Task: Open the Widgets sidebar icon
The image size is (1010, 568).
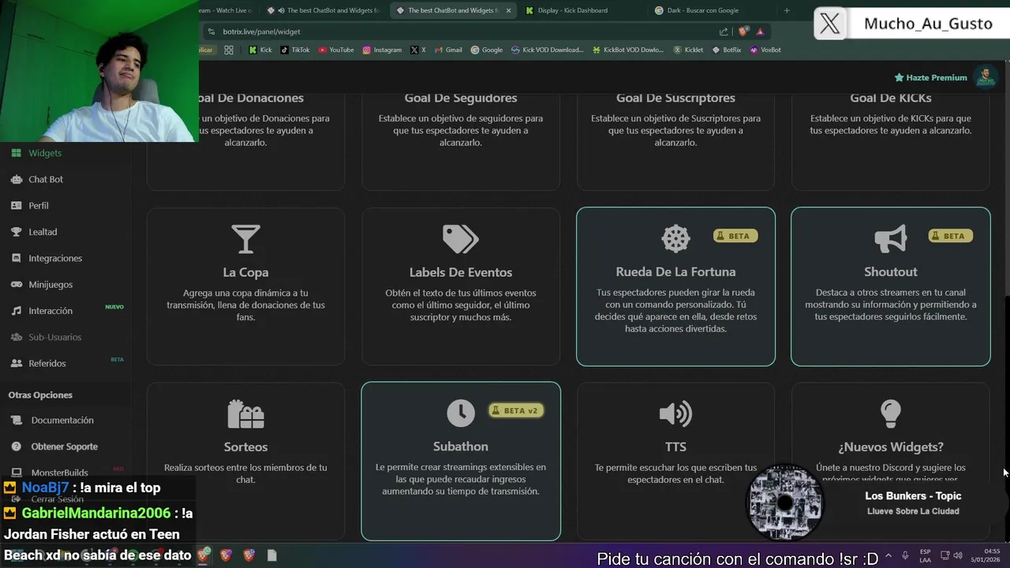Action: click(16, 153)
